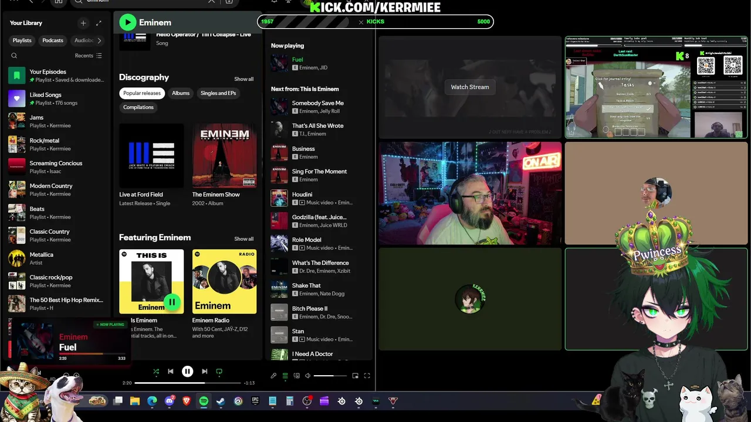Screen dimensions: 751x422
Task: Play Shake That from queue
Action: pyautogui.click(x=320, y=290)
